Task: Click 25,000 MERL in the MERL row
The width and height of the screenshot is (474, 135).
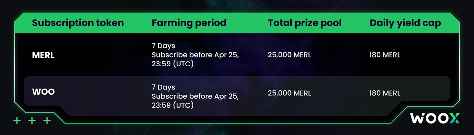Action: [289, 55]
